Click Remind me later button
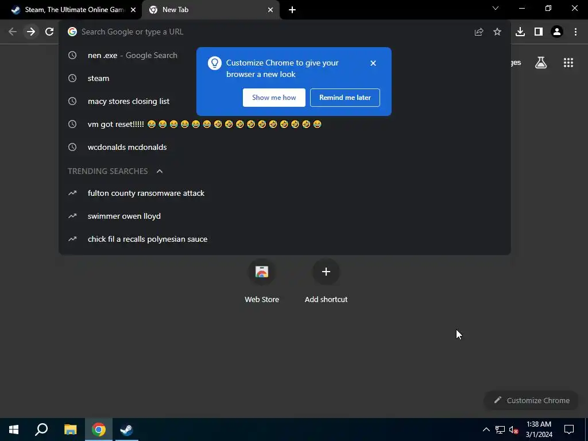 pyautogui.click(x=345, y=98)
